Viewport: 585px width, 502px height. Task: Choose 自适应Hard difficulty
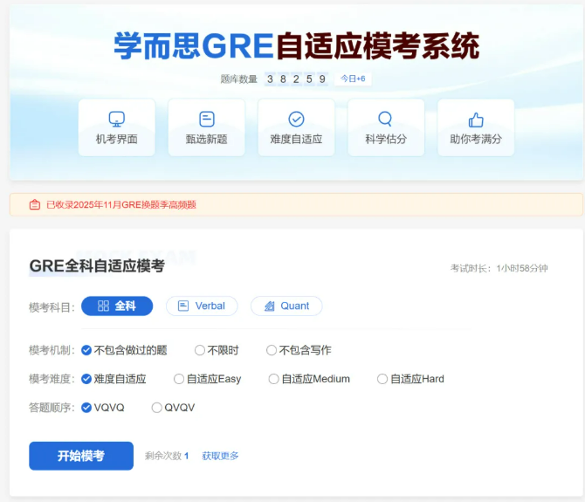pos(382,379)
